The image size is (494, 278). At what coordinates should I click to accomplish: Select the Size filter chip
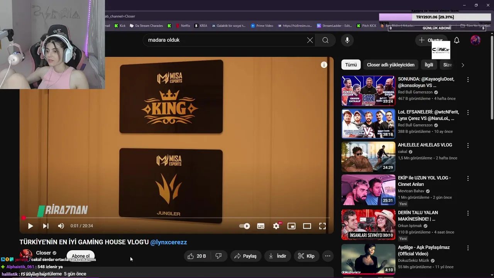coord(447,65)
